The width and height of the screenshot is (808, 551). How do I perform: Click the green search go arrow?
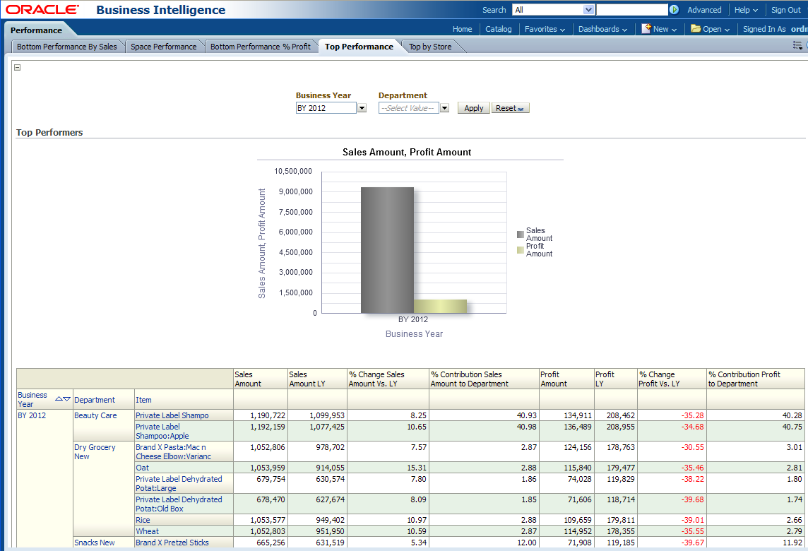674,10
